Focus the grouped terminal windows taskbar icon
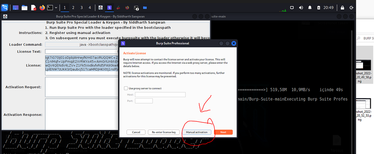 [x=136, y=8]
